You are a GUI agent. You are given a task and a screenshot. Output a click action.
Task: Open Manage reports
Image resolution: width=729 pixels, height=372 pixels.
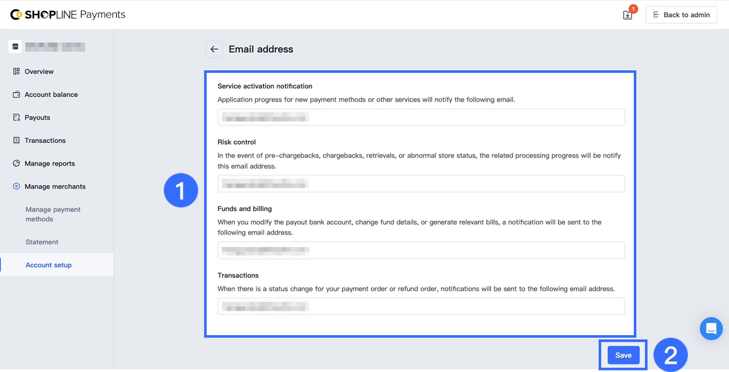tap(50, 164)
